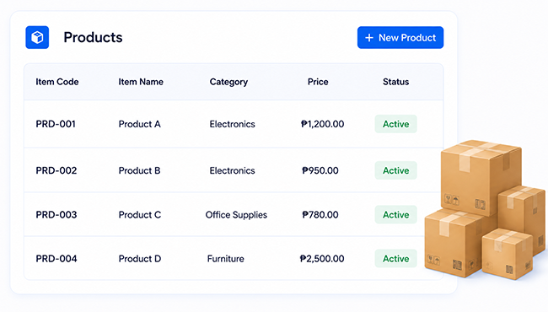
Task: Click the blue Products cube icon
Action: pyautogui.click(x=37, y=37)
